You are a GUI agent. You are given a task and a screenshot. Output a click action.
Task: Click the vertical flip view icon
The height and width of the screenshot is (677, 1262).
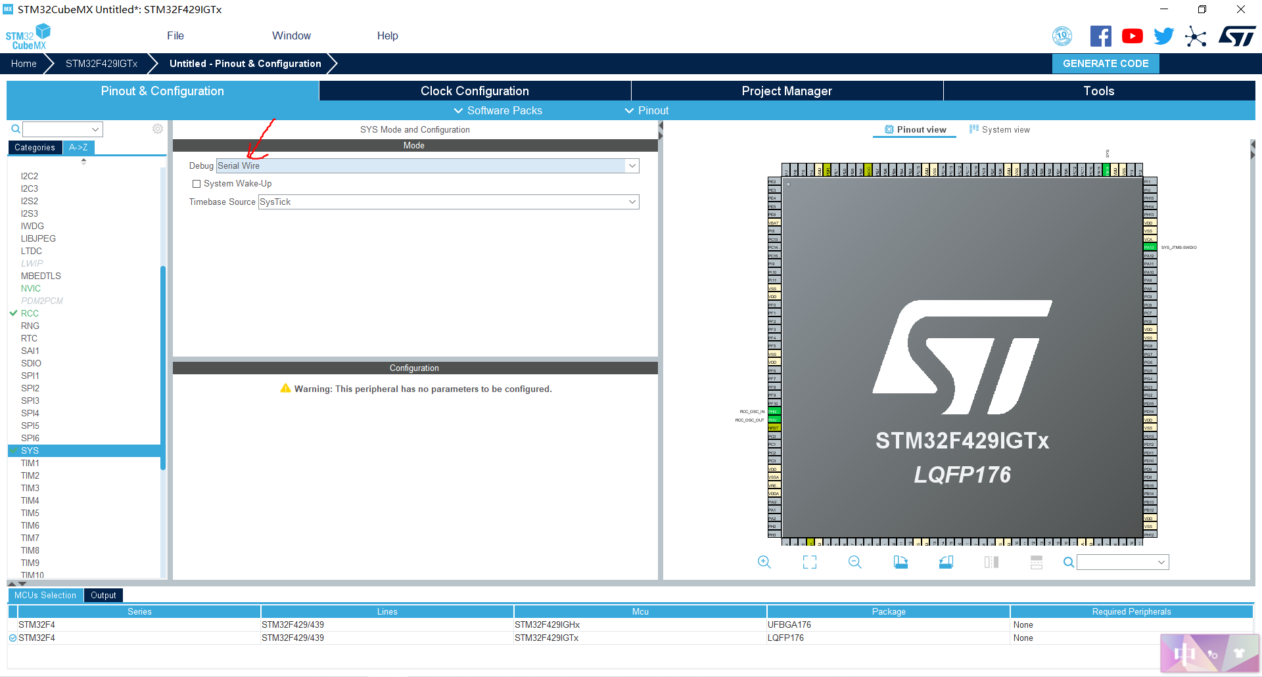click(991, 562)
